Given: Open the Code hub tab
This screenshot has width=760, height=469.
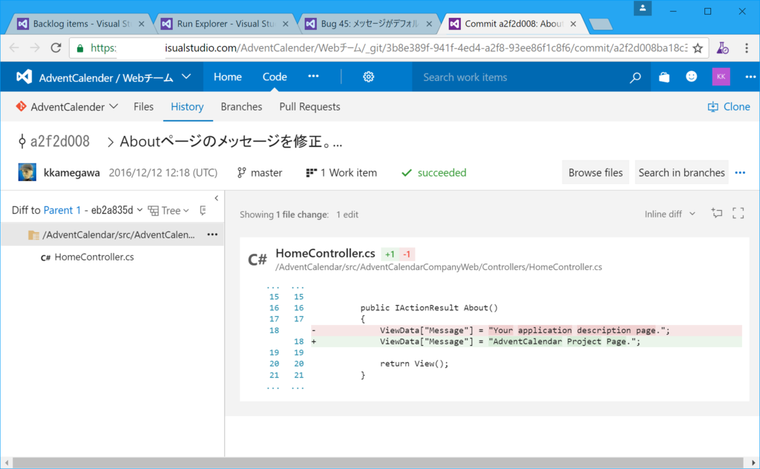Looking at the screenshot, I should [x=275, y=76].
